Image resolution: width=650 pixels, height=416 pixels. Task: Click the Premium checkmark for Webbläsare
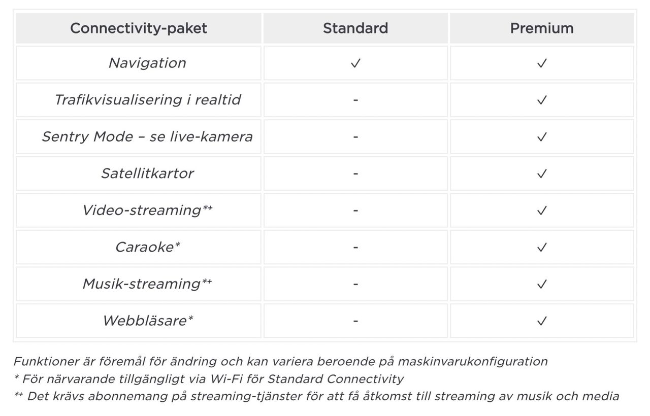click(x=542, y=321)
